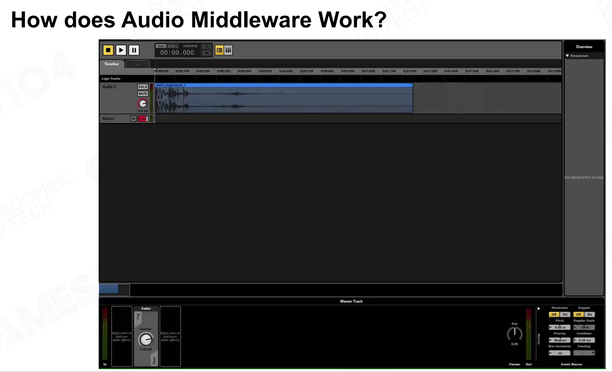Collapse the Macros drawer arrow
The height and width of the screenshot is (372, 612).
pyautogui.click(x=539, y=309)
